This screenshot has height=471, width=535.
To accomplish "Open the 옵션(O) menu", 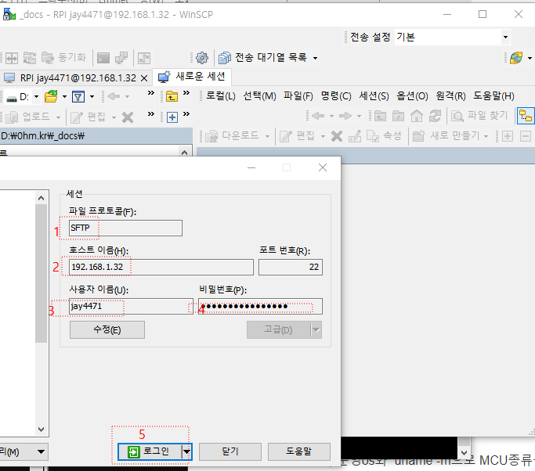I will pos(412,96).
